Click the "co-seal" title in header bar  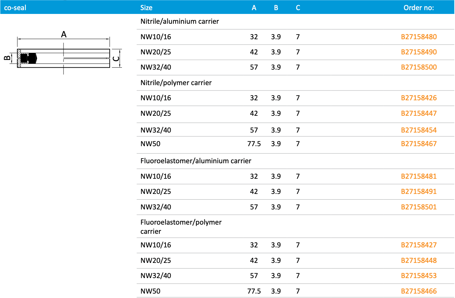pyautogui.click(x=15, y=8)
